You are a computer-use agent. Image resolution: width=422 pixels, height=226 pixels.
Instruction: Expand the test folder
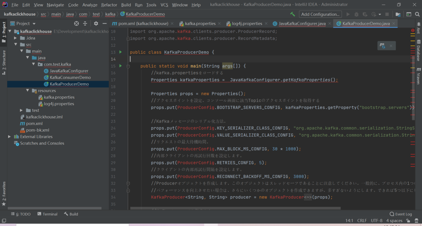pos(21,110)
